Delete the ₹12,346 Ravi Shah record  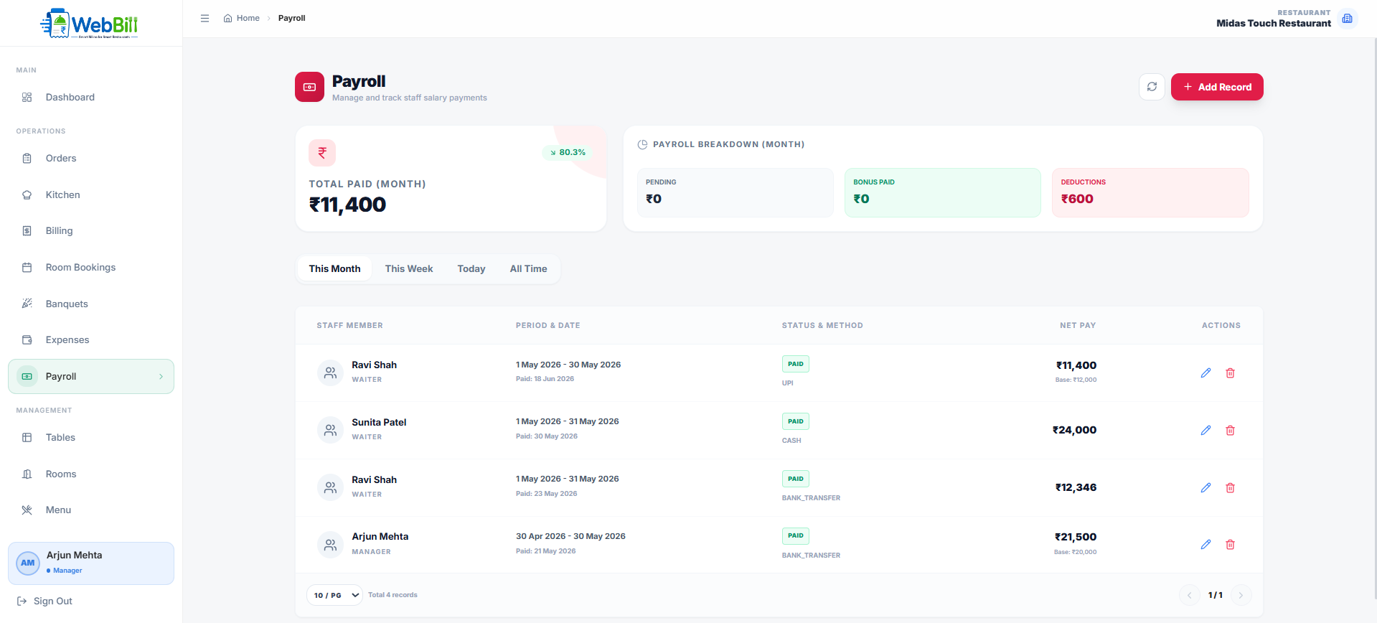click(1230, 488)
